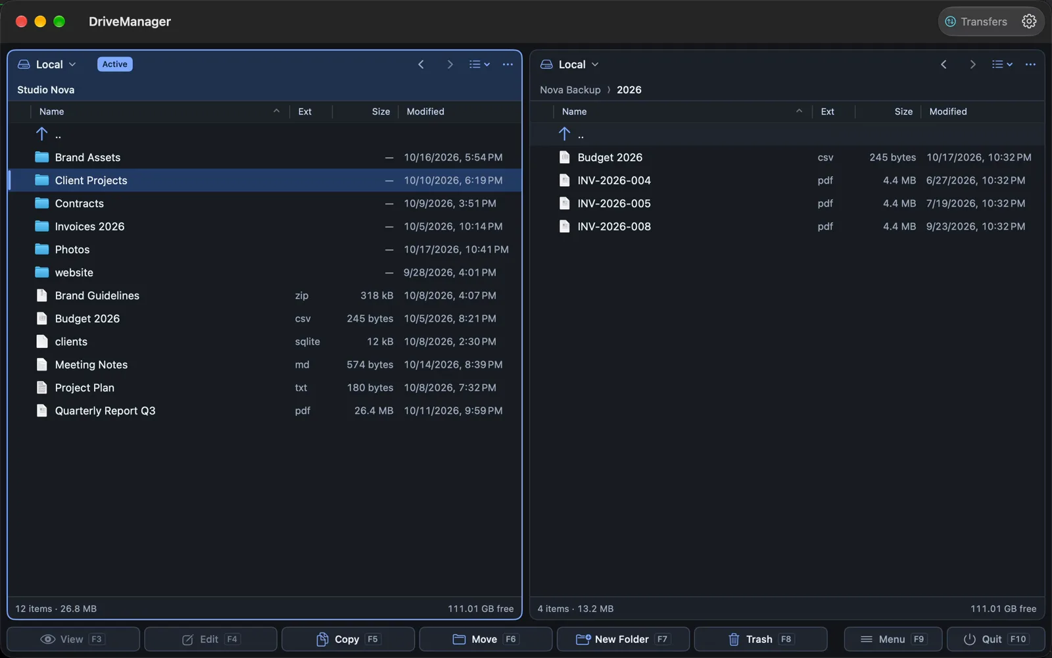Select the Contracts folder
Image resolution: width=1052 pixels, height=658 pixels.
(265, 203)
